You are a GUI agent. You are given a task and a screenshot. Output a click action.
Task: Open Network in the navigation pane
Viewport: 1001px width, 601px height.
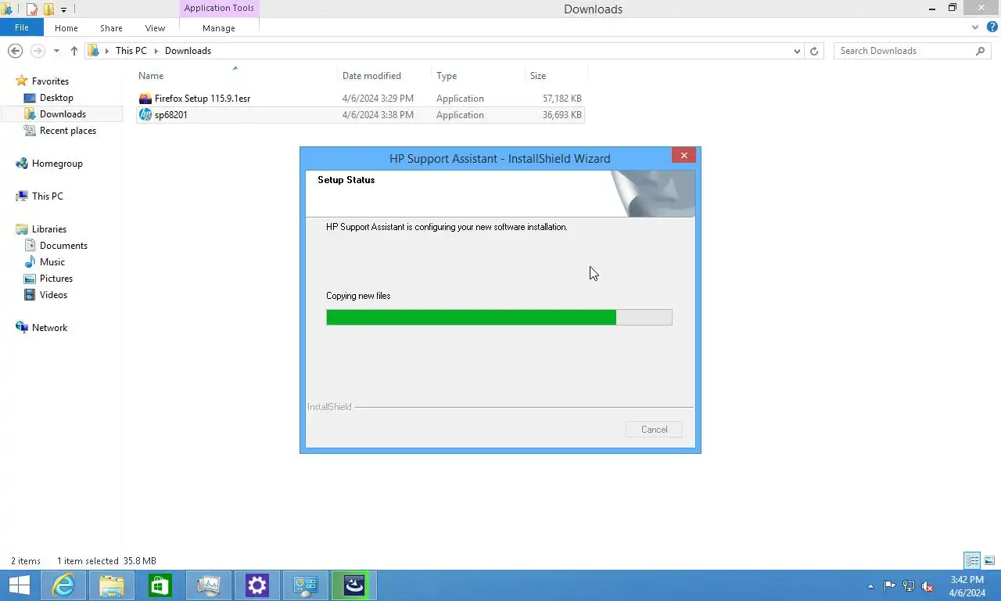click(x=49, y=328)
